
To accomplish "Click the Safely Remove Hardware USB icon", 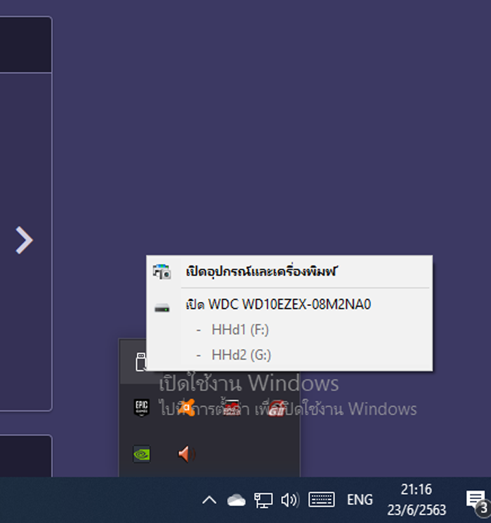I will (x=141, y=362).
